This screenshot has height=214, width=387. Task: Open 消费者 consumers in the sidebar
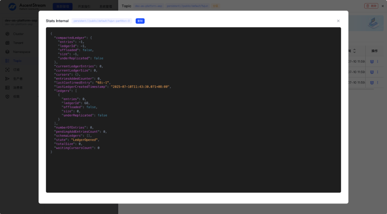point(18,88)
